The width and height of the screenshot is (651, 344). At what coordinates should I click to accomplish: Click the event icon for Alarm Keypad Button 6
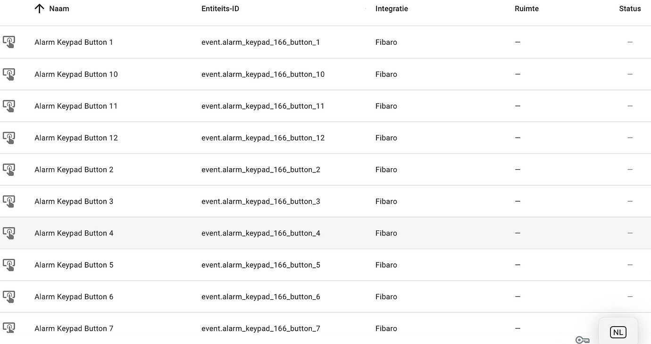click(x=9, y=296)
